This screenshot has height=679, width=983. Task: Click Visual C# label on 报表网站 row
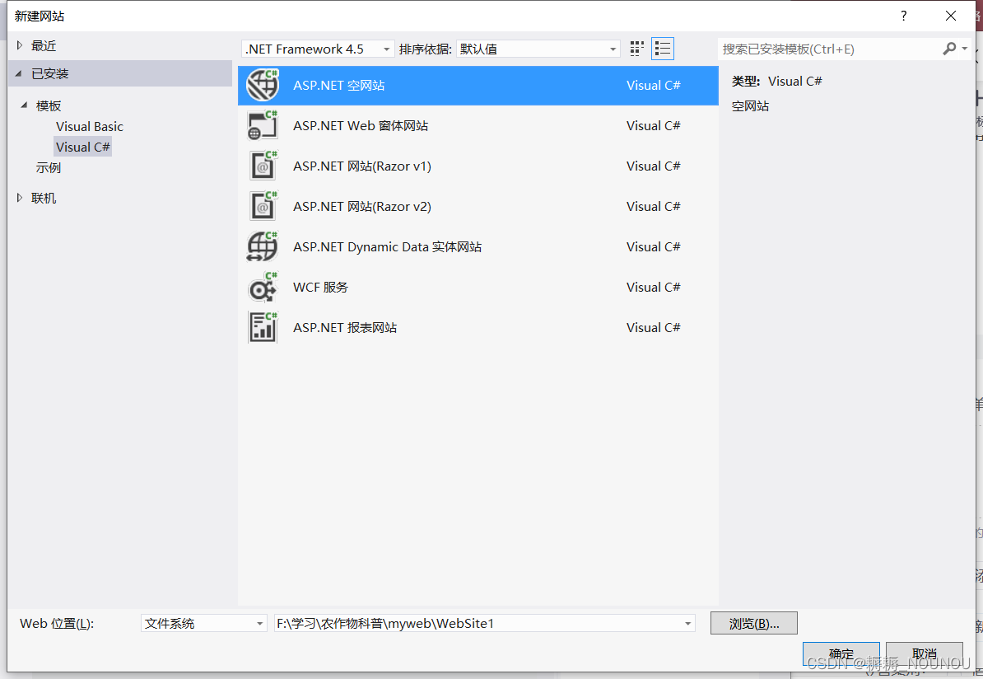653,327
